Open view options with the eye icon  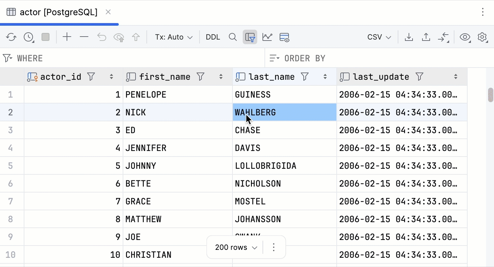[x=465, y=37]
